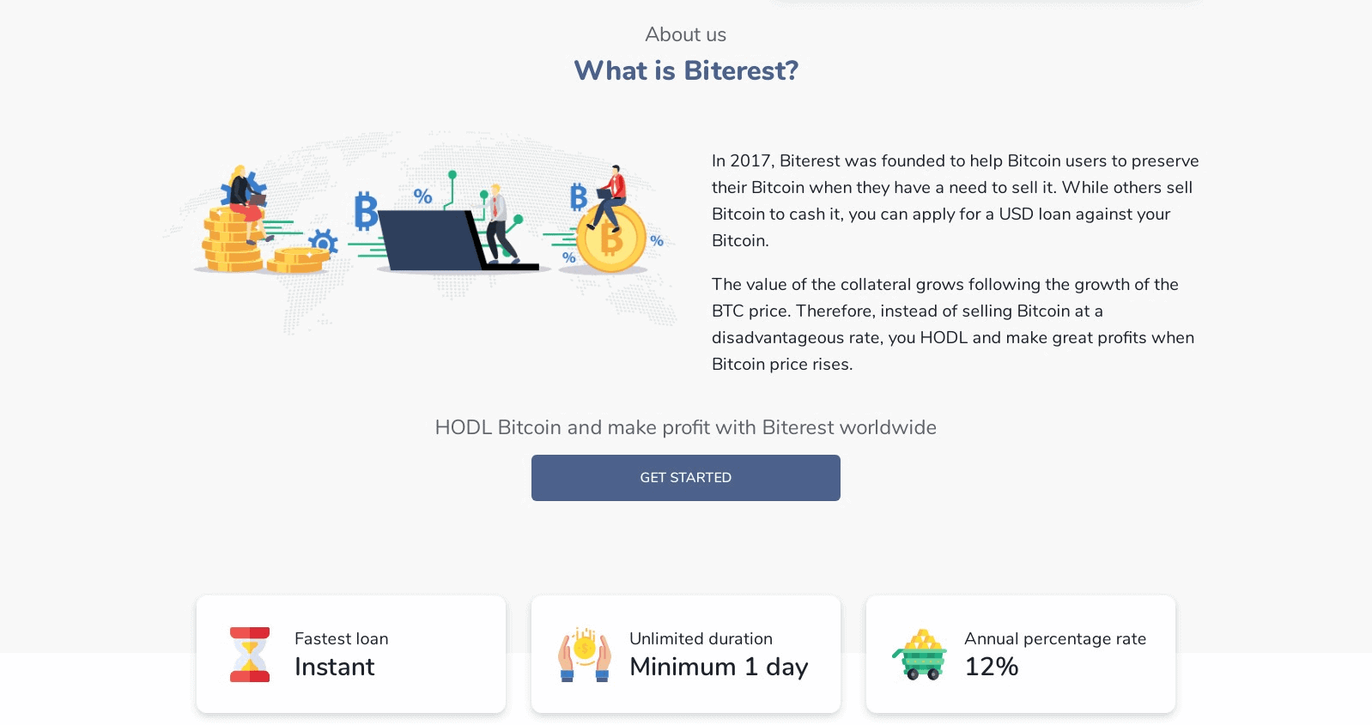Viewport: 1372px width, 725px height.
Task: Click the GET STARTED button
Action: point(685,478)
